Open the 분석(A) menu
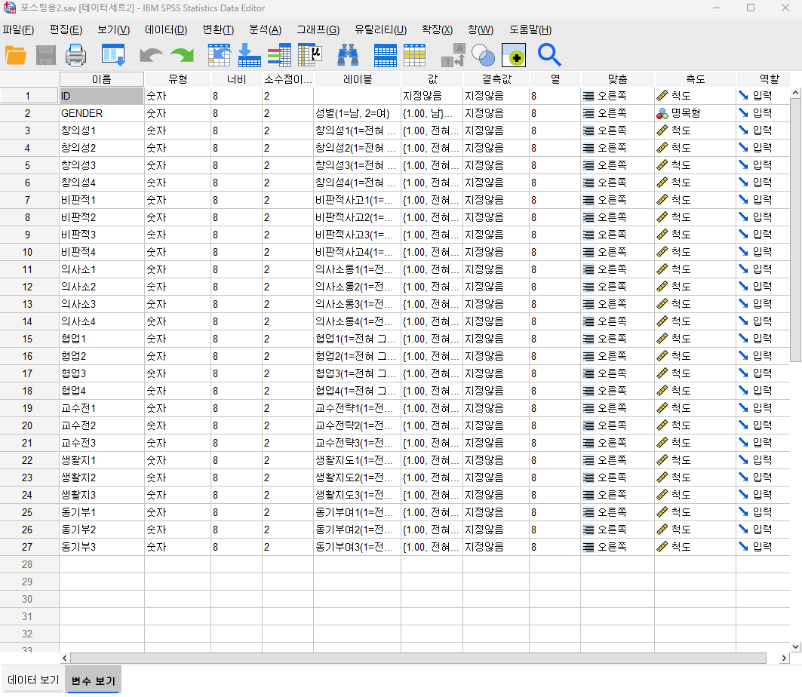The width and height of the screenshot is (802, 697). [x=266, y=29]
